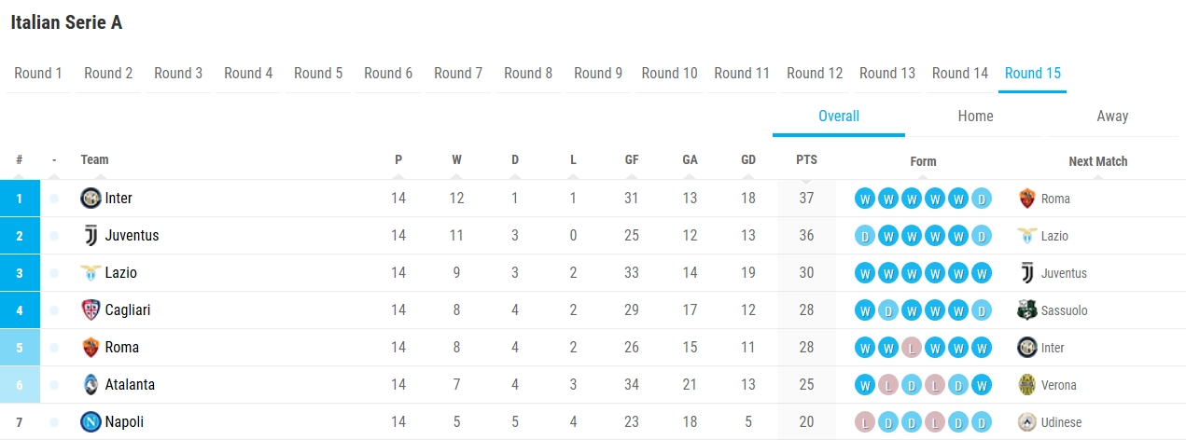The height and width of the screenshot is (440, 1186).
Task: Click Napoli's first loss form indicator
Action: [x=865, y=422]
